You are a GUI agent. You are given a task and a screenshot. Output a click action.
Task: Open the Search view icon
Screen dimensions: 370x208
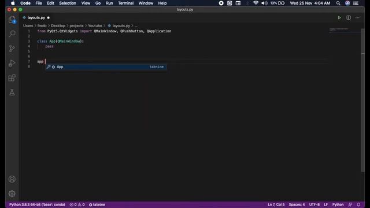(x=12, y=34)
